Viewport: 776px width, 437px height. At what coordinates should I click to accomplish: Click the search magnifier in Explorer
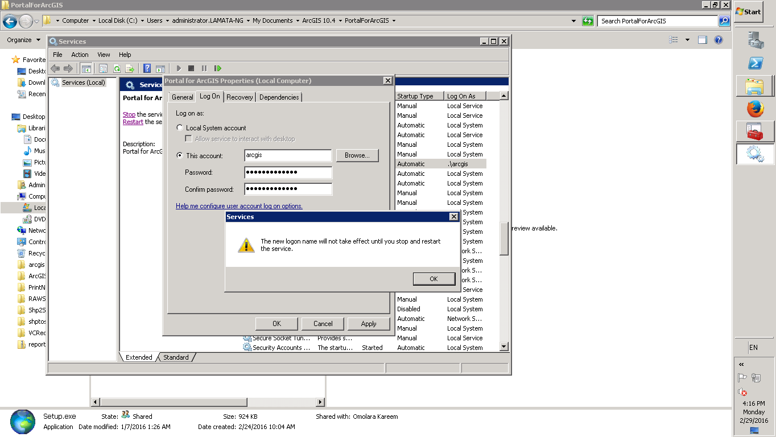(724, 21)
